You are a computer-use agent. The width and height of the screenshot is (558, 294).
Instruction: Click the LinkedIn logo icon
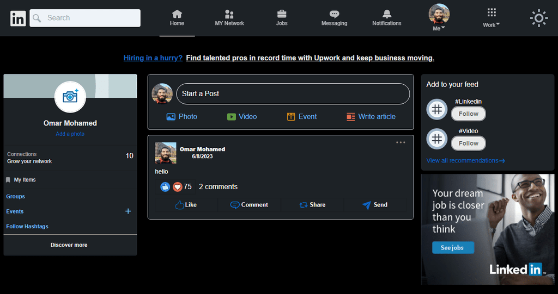(x=18, y=18)
